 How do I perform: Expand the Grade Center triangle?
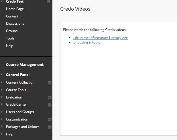pyautogui.click(x=2, y=104)
